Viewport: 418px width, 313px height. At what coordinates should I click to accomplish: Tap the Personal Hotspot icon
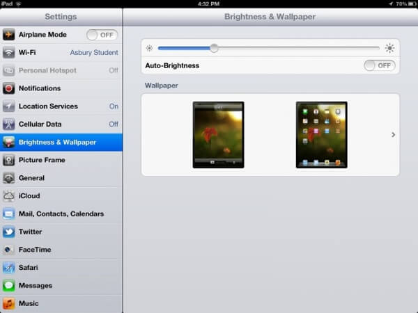coord(9,70)
